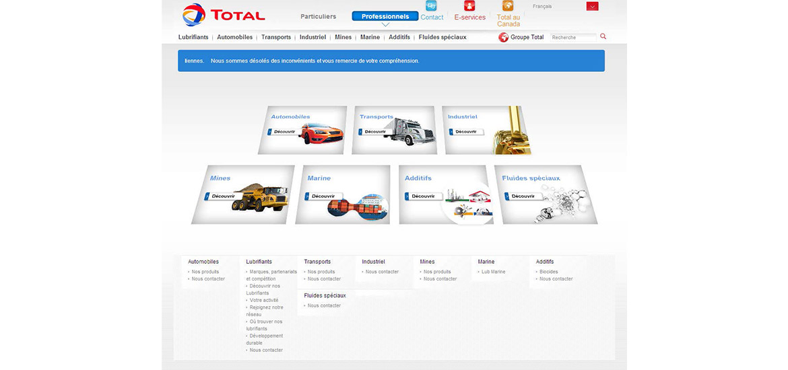Open Fluides spéciaux in the navigation bar
The width and height of the screenshot is (788, 370).
tap(442, 38)
